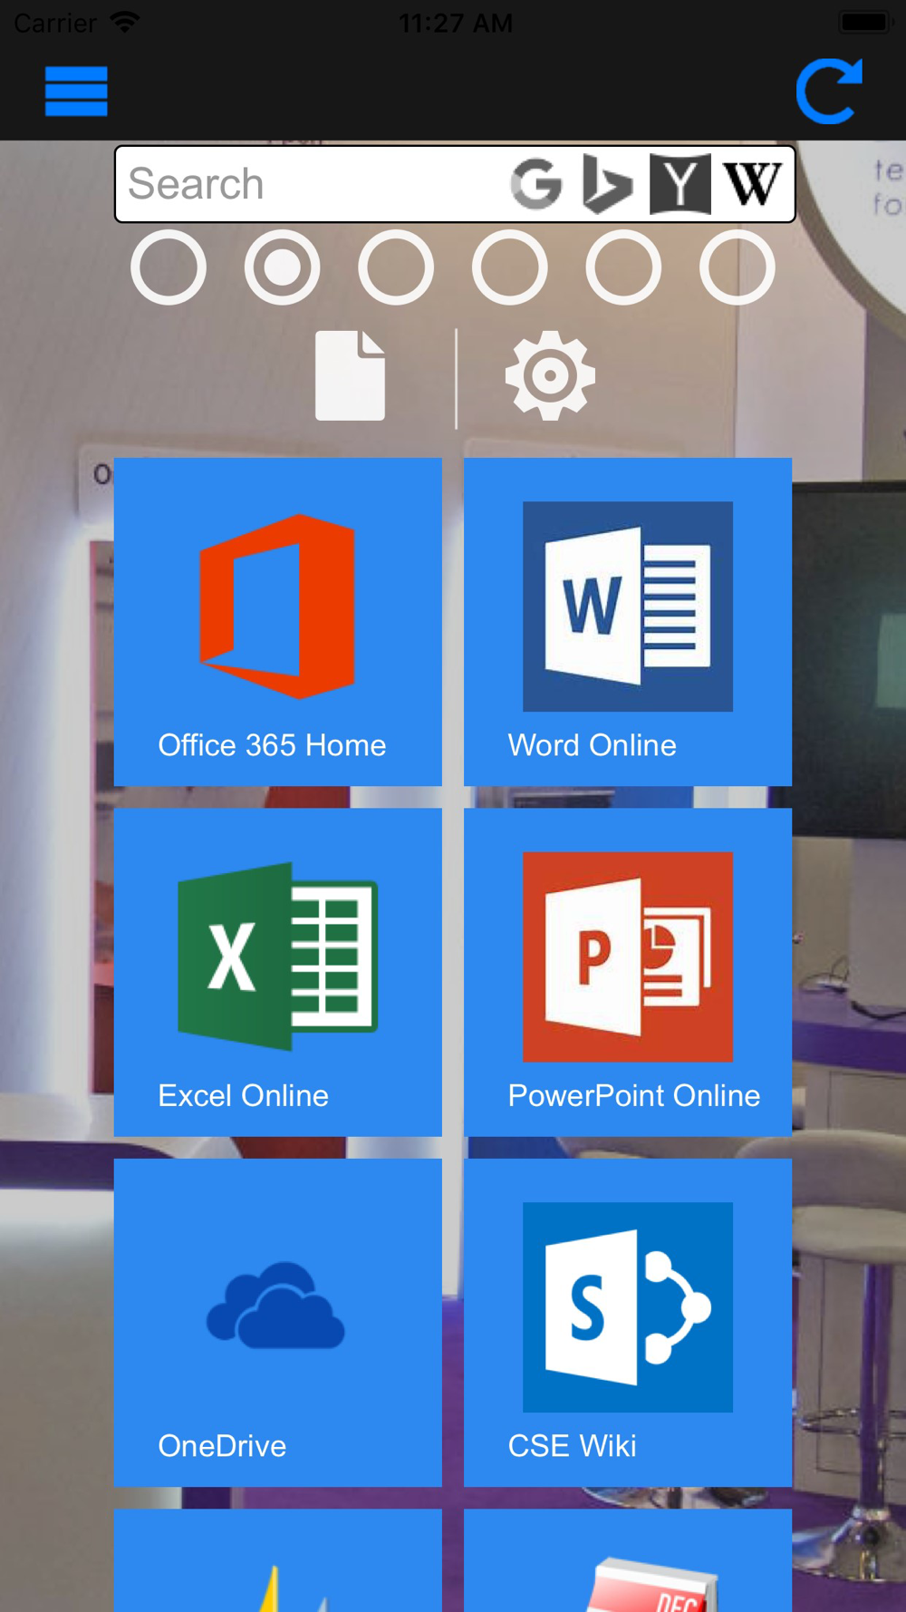
Task: Select the first page radio button
Action: [169, 267]
